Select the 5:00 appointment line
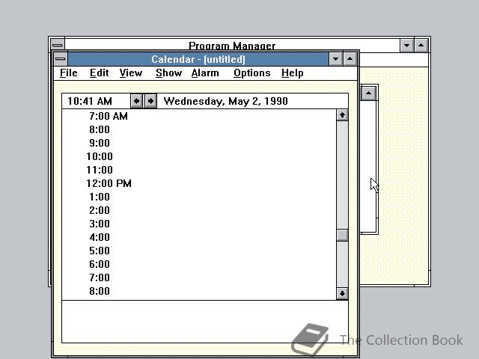 coord(199,251)
